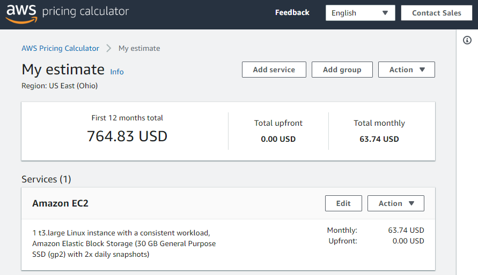This screenshot has width=478, height=275.
Task: Expand the Amazon EC2 Action menu
Action: point(395,203)
